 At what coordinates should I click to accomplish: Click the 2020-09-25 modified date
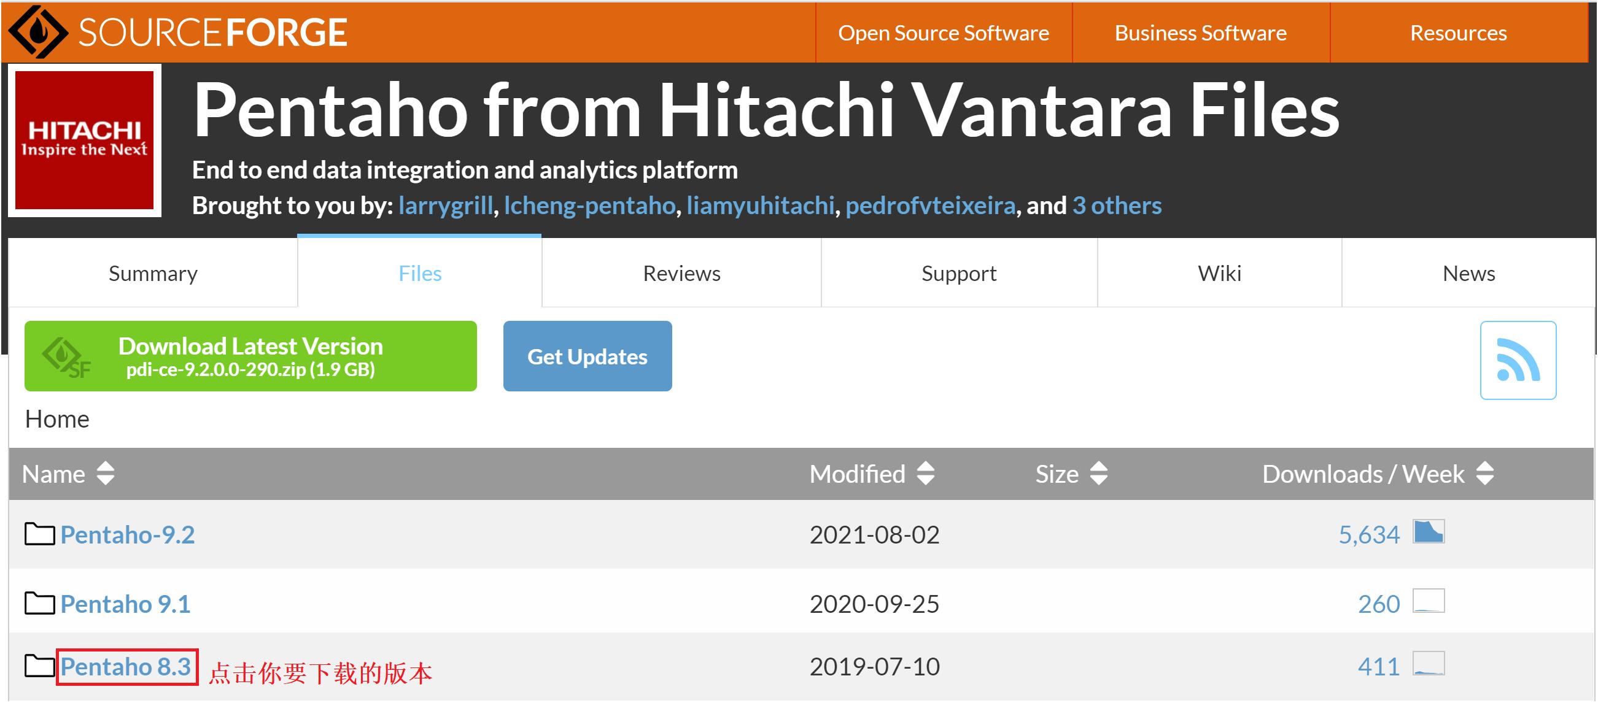pyautogui.click(x=875, y=604)
